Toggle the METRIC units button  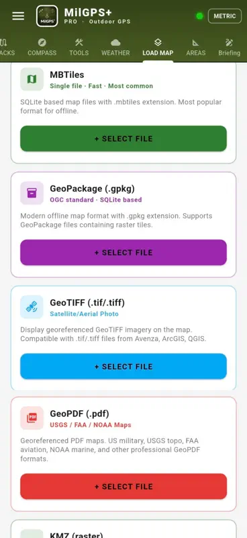pos(225,15)
